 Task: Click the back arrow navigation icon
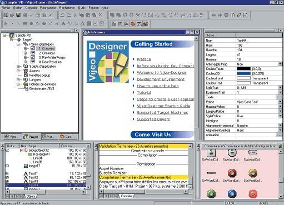point(213,15)
